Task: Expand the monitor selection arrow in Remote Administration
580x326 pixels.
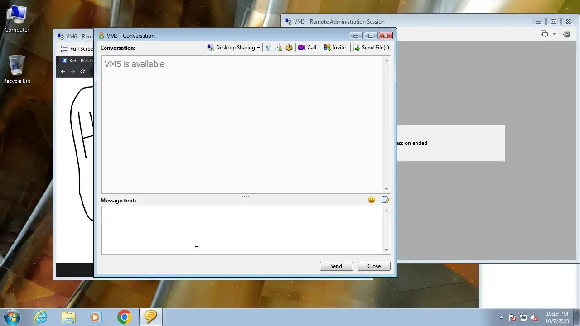Action: [x=554, y=34]
